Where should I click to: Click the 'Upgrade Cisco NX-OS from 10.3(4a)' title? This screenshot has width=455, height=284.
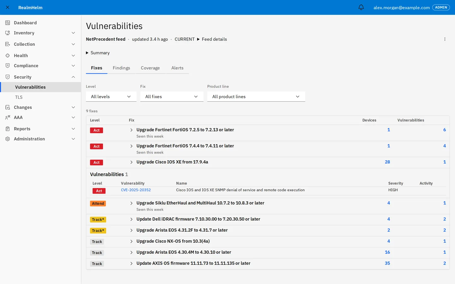tap(173, 241)
